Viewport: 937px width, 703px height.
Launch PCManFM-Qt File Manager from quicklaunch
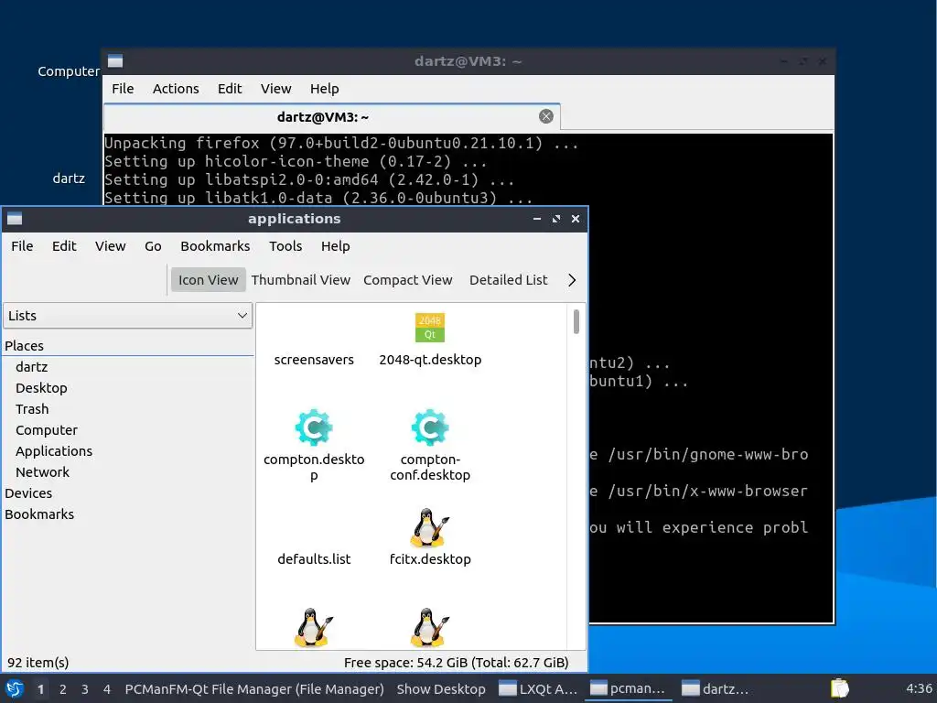254,689
